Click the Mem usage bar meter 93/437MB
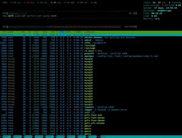The image size is (182, 138). point(70,27)
